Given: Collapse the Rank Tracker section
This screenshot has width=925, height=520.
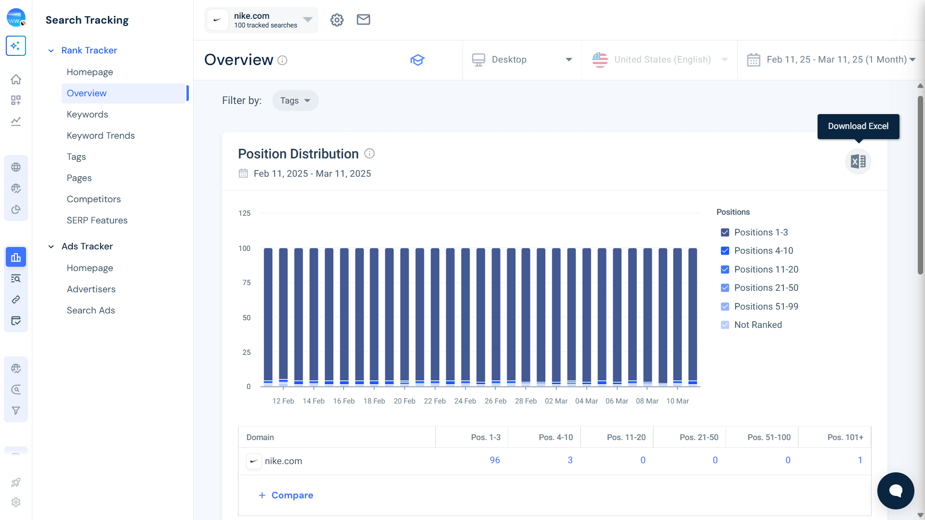Looking at the screenshot, I should [x=51, y=51].
